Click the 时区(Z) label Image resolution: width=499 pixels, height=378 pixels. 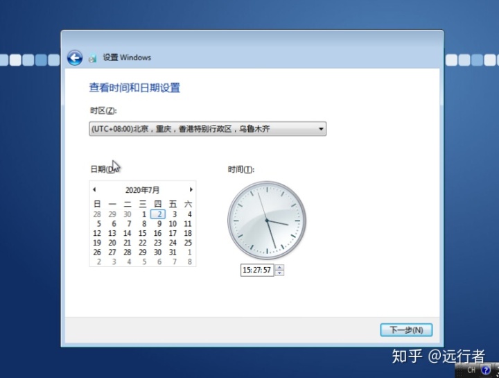click(103, 110)
